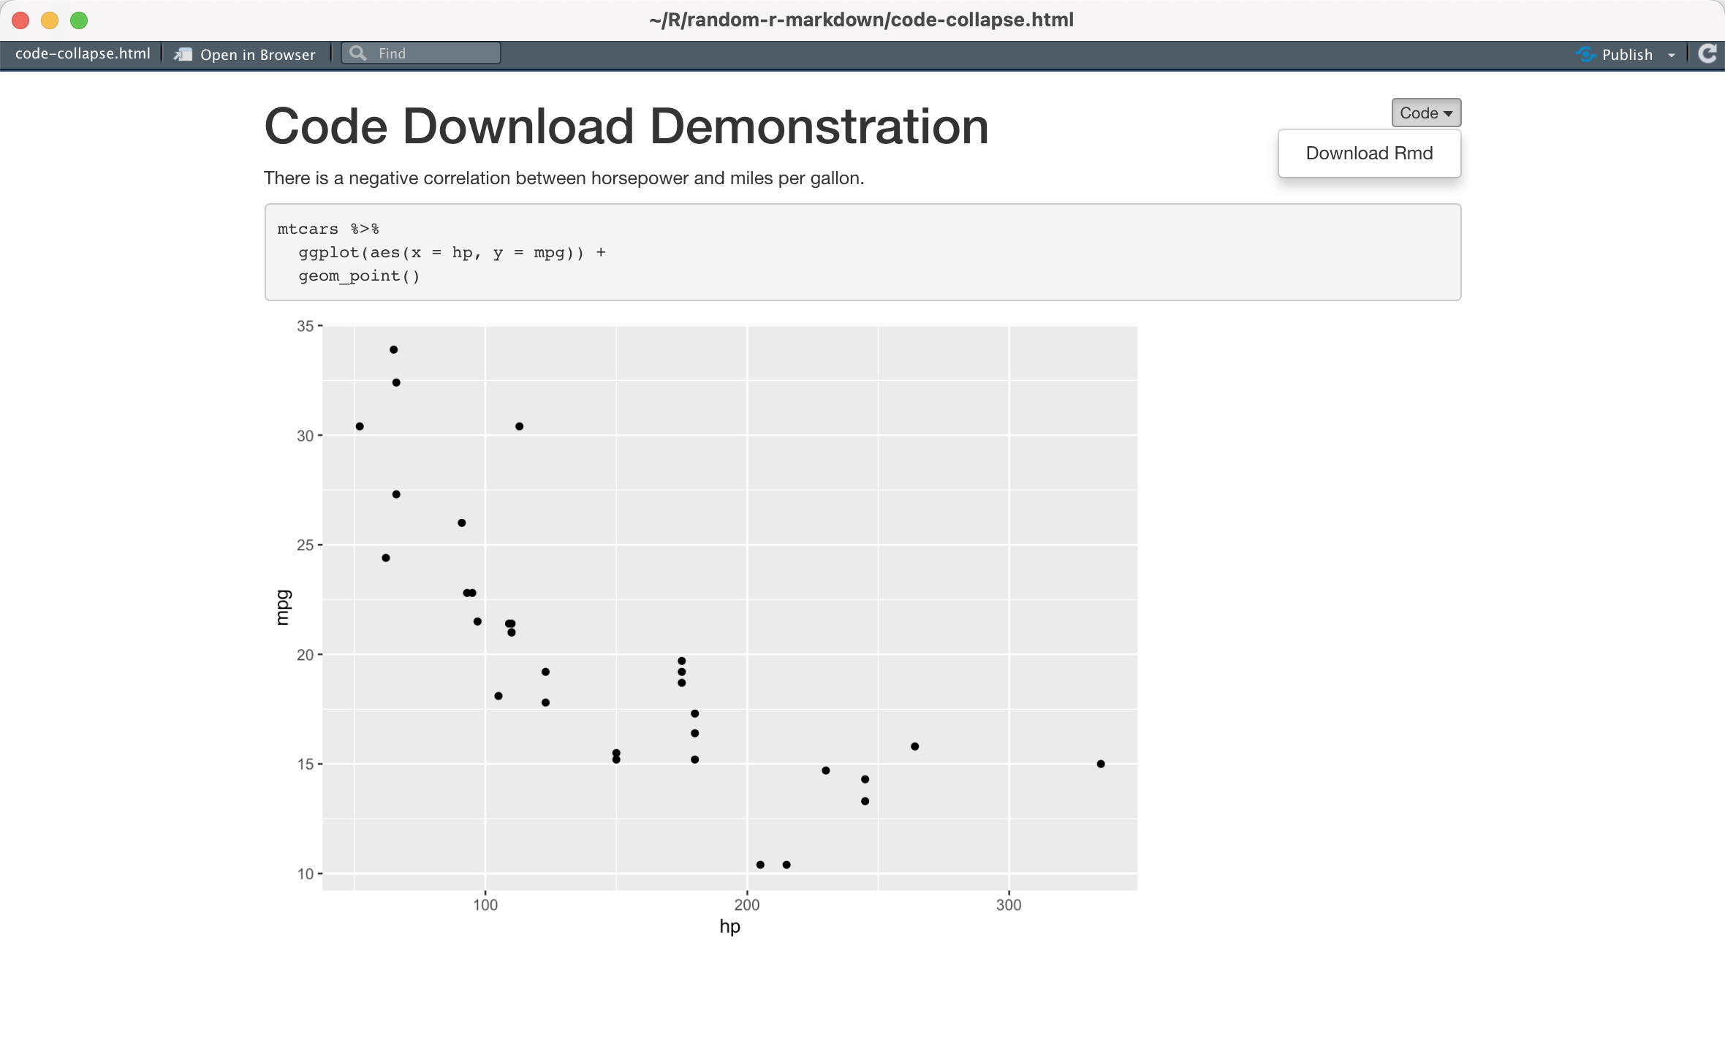The image size is (1725, 1051).
Task: Zoom the window using the green button
Action: (x=77, y=20)
